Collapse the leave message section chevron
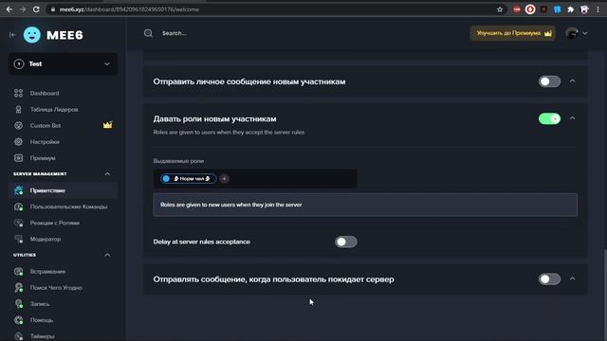Image resolution: width=607 pixels, height=341 pixels. tap(572, 278)
